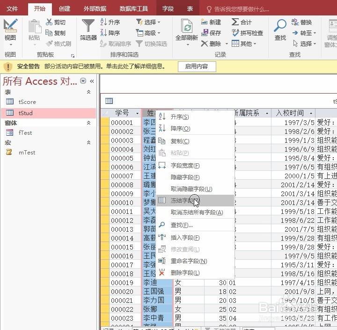Screen dimensions: 337x330
Task: Click the 剪切 (Cut) scissors icon
Action: (49, 22)
